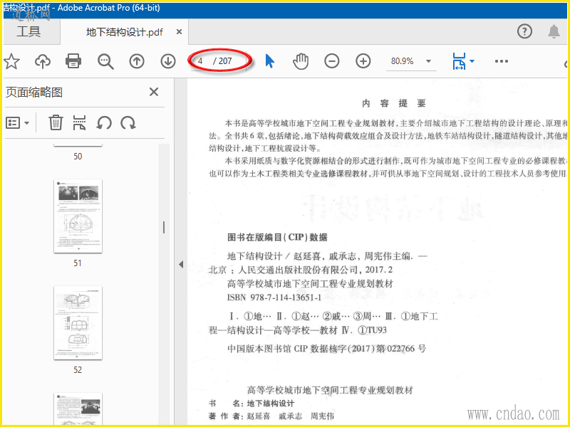
Task: Upload the file with the cloud icon
Action: click(x=43, y=61)
